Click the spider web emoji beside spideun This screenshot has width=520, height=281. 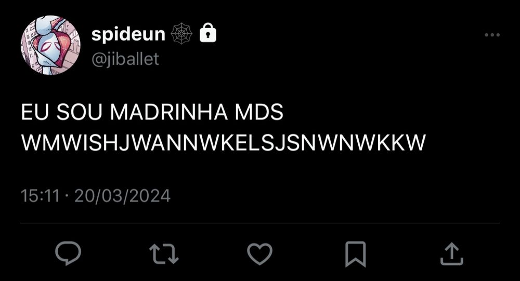tap(181, 33)
